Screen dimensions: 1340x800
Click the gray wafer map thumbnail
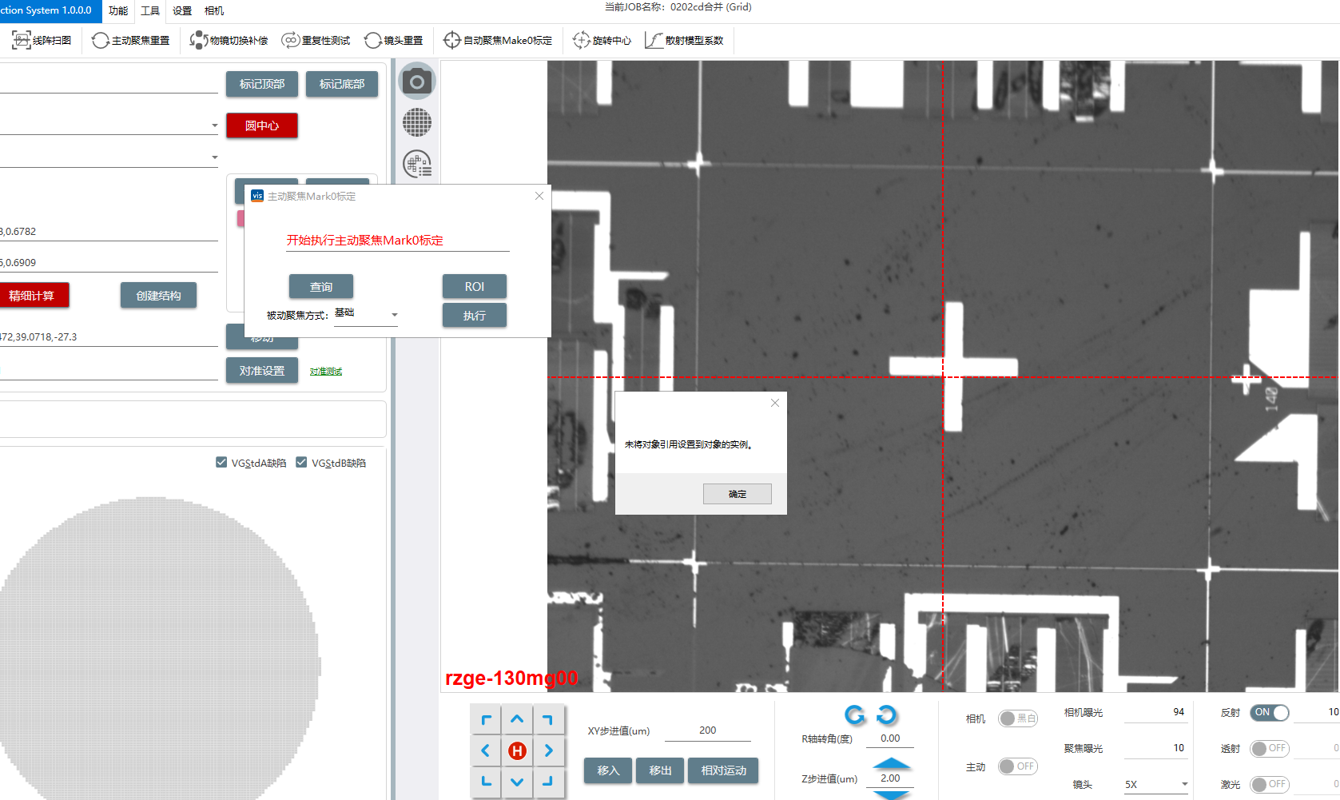click(x=160, y=647)
